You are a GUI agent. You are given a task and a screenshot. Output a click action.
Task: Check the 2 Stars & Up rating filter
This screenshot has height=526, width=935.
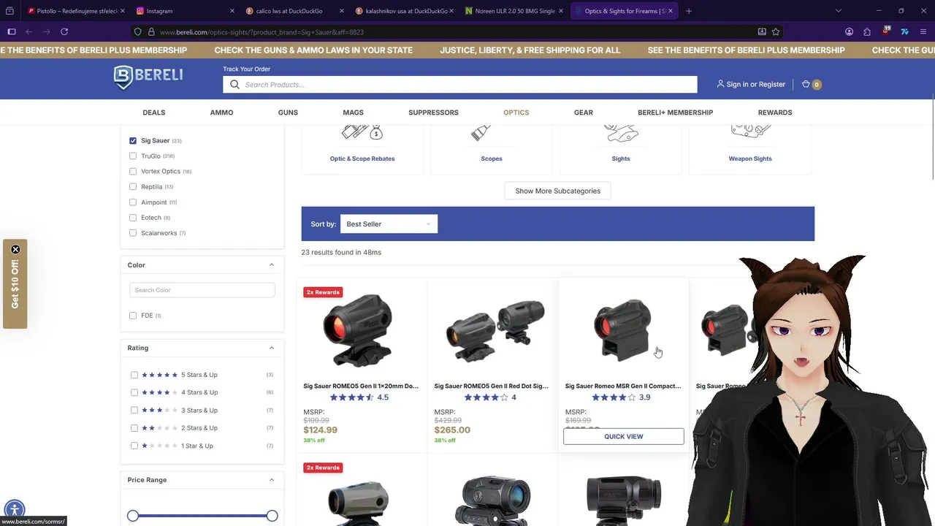[x=134, y=428]
